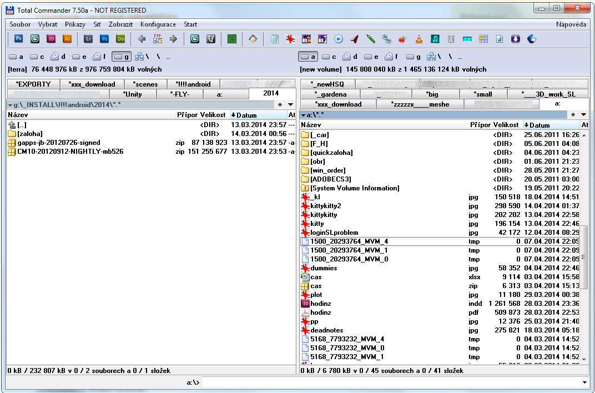Image resolution: width=595 pixels, height=393 pixels.
Task: Open the Nápověda menu
Action: (571, 24)
